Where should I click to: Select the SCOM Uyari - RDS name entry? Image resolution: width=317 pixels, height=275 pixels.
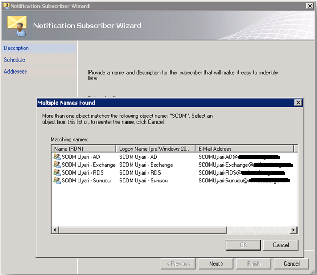pos(83,172)
